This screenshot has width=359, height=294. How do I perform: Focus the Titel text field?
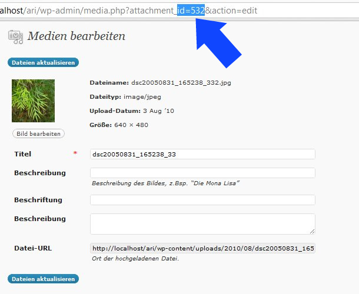202,154
